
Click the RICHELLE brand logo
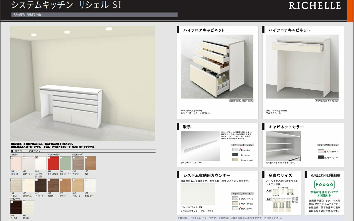point(315,6)
